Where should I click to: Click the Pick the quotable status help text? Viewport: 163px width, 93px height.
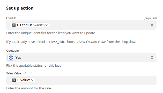point(34,66)
